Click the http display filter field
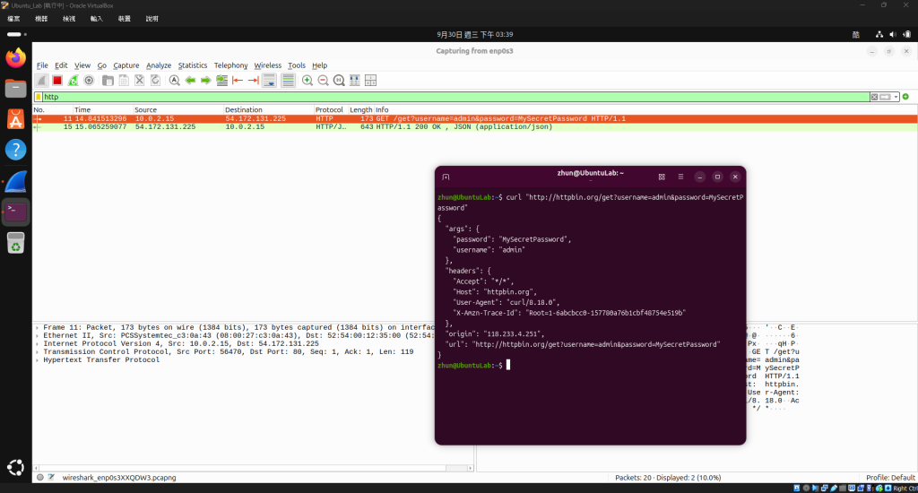This screenshot has height=493, width=918. (x=456, y=97)
